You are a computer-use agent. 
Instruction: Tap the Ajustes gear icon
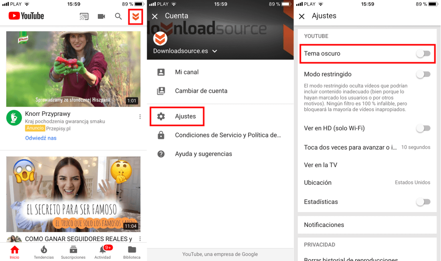(161, 116)
